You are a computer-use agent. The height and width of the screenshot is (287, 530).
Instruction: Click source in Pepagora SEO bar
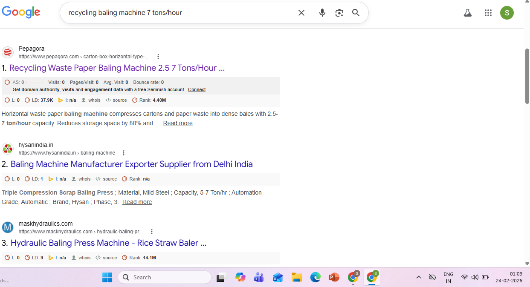click(116, 100)
